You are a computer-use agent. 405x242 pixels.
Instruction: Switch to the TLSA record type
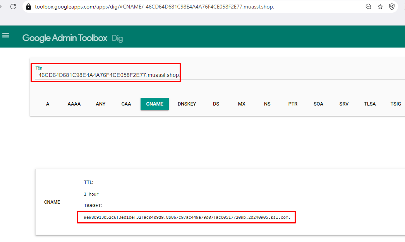click(x=370, y=104)
